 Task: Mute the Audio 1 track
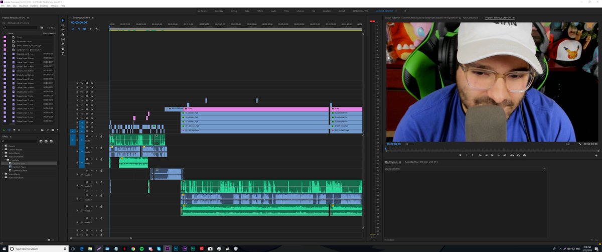pos(92,136)
